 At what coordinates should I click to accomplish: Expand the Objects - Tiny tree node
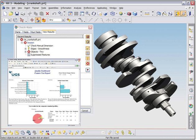26,52
